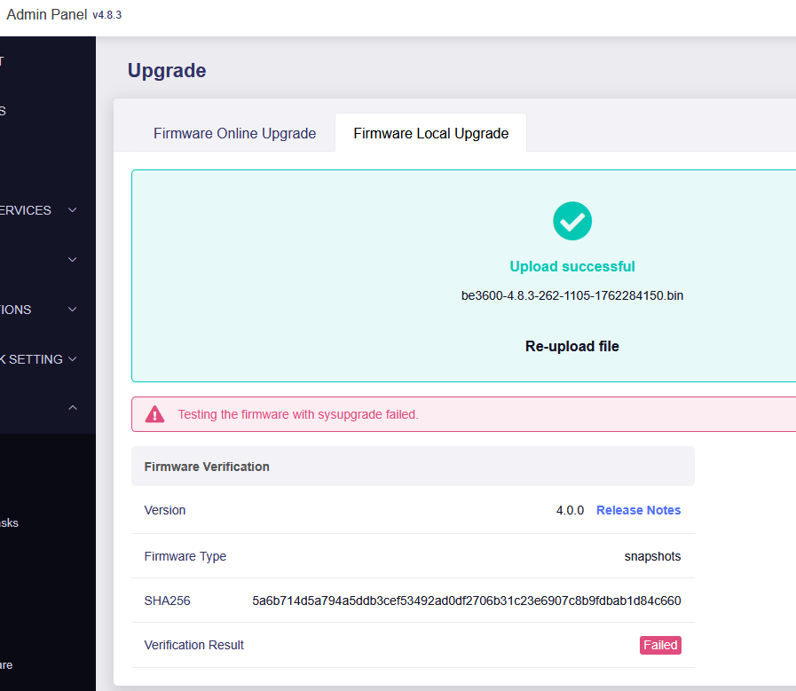Image resolution: width=796 pixels, height=691 pixels.
Task: Expand the NETWORK SETTING sidebar chevron
Action: (x=73, y=359)
